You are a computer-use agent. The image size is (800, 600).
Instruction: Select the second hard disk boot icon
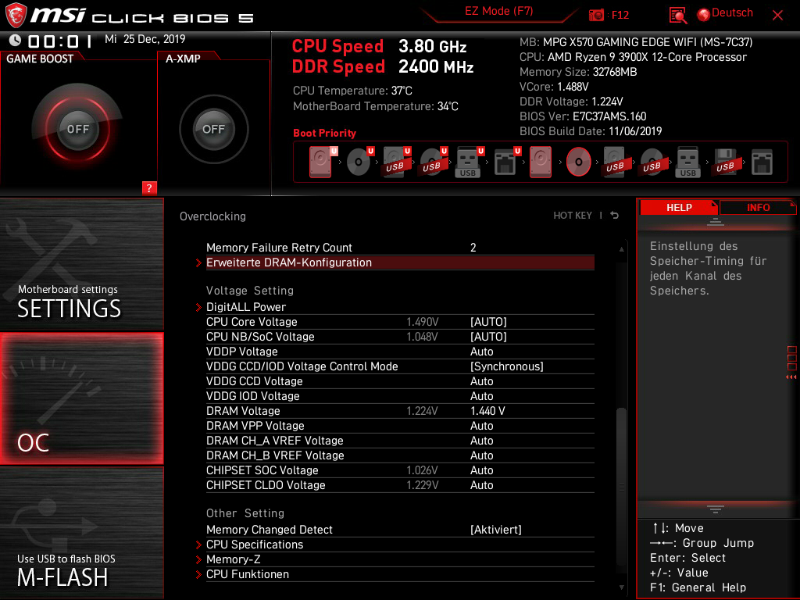tap(541, 162)
